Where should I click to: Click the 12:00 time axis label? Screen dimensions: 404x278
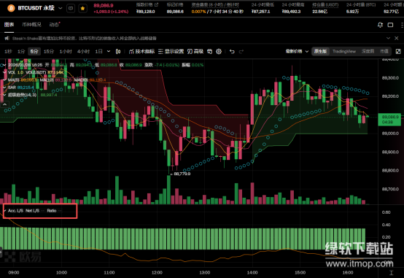pos(157,272)
